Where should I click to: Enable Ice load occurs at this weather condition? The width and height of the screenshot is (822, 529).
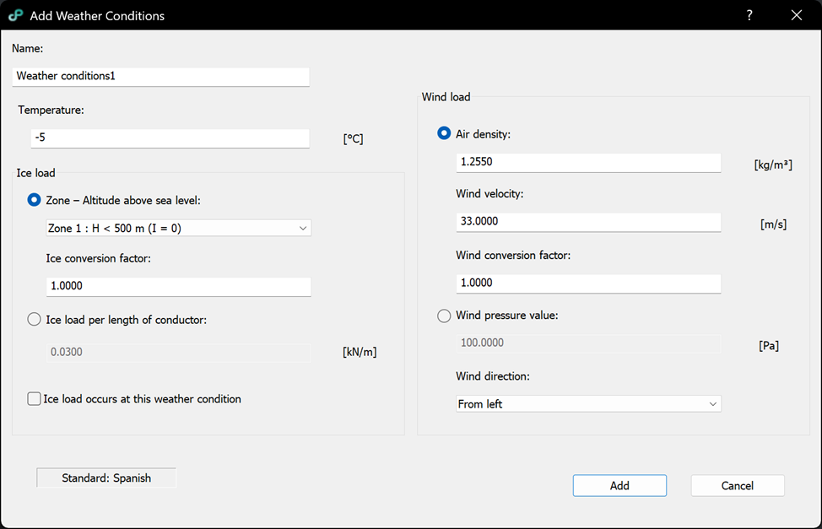35,399
